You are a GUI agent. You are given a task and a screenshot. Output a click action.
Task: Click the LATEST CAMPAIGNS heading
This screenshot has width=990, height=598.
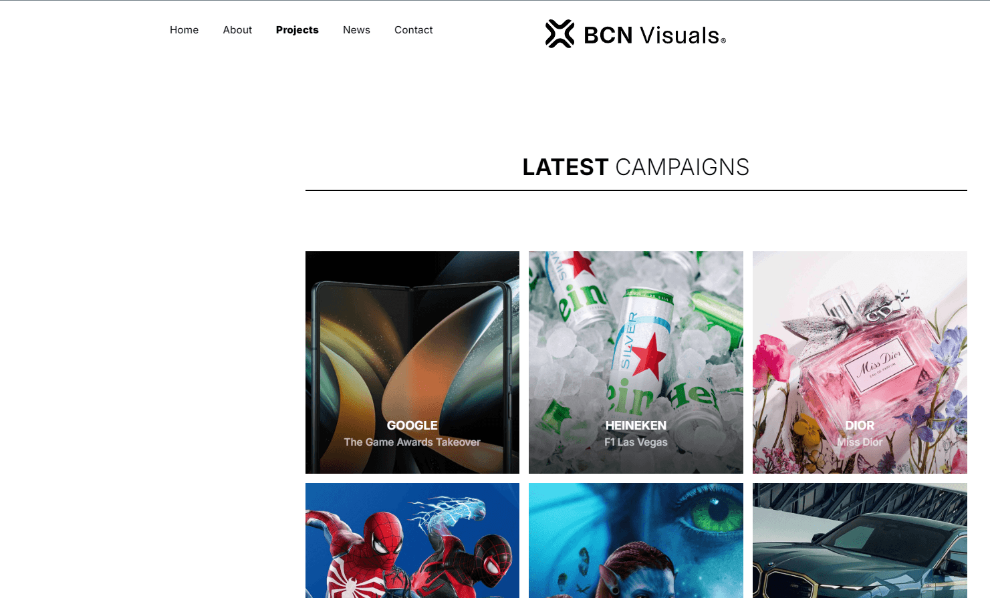click(636, 167)
